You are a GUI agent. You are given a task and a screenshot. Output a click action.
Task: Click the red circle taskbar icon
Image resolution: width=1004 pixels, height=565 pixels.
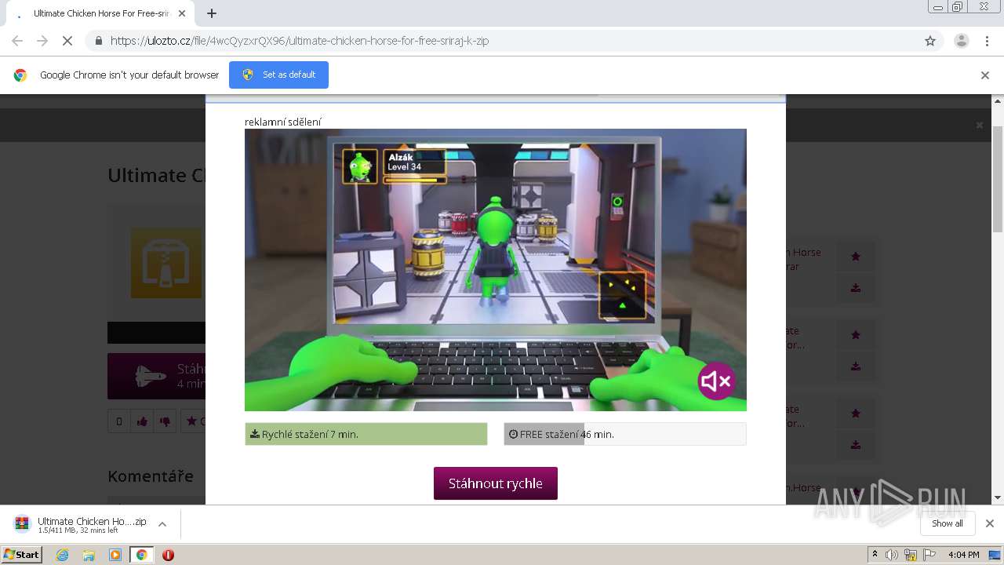168,555
